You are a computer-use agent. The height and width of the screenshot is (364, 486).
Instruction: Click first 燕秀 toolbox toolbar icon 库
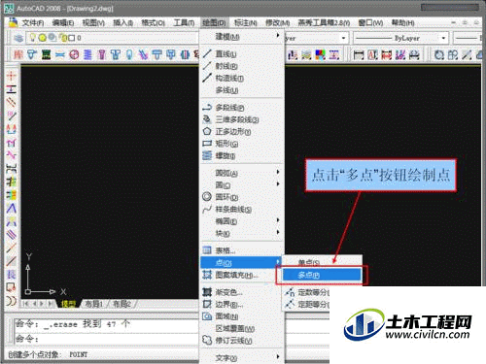pos(18,54)
